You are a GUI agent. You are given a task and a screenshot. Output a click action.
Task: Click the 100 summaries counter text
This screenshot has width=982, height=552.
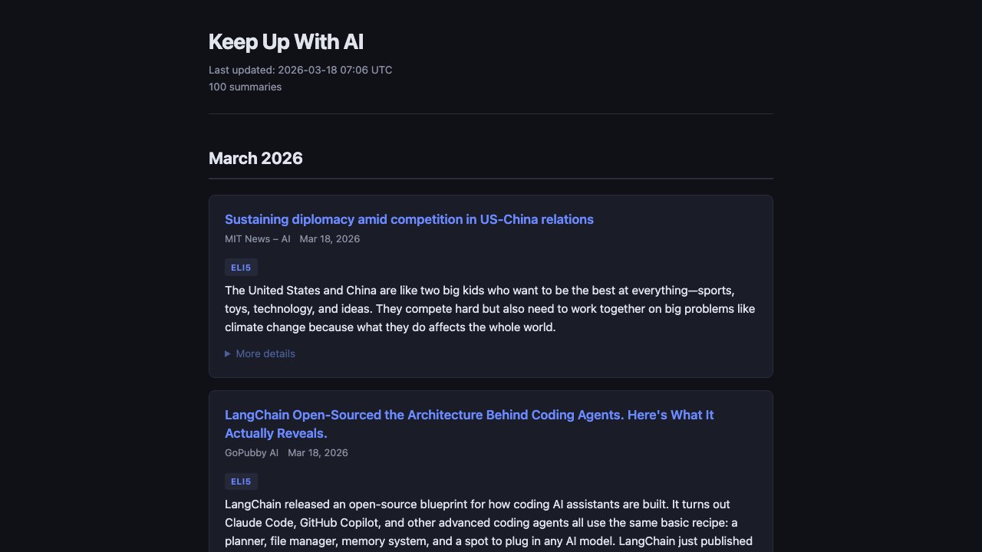(245, 87)
